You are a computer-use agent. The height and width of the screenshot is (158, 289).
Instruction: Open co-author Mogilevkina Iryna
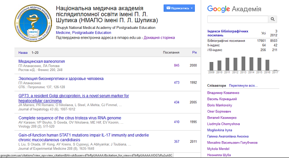pyautogui.click(x=219, y=130)
